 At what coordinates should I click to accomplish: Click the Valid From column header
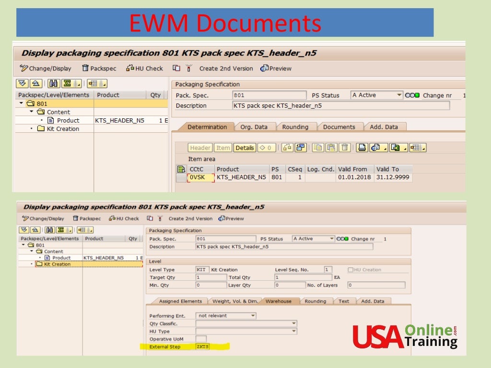352,169
